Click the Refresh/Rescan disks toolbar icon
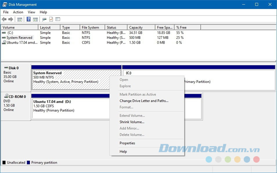 [44, 19]
